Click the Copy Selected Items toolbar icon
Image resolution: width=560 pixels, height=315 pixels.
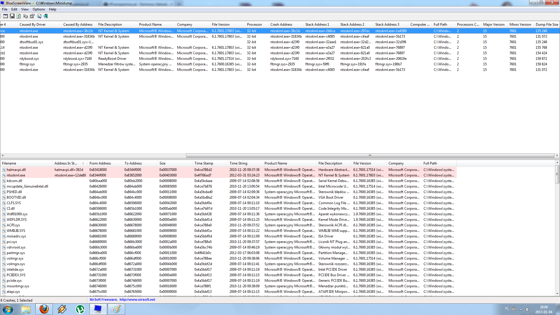[x=25, y=16]
